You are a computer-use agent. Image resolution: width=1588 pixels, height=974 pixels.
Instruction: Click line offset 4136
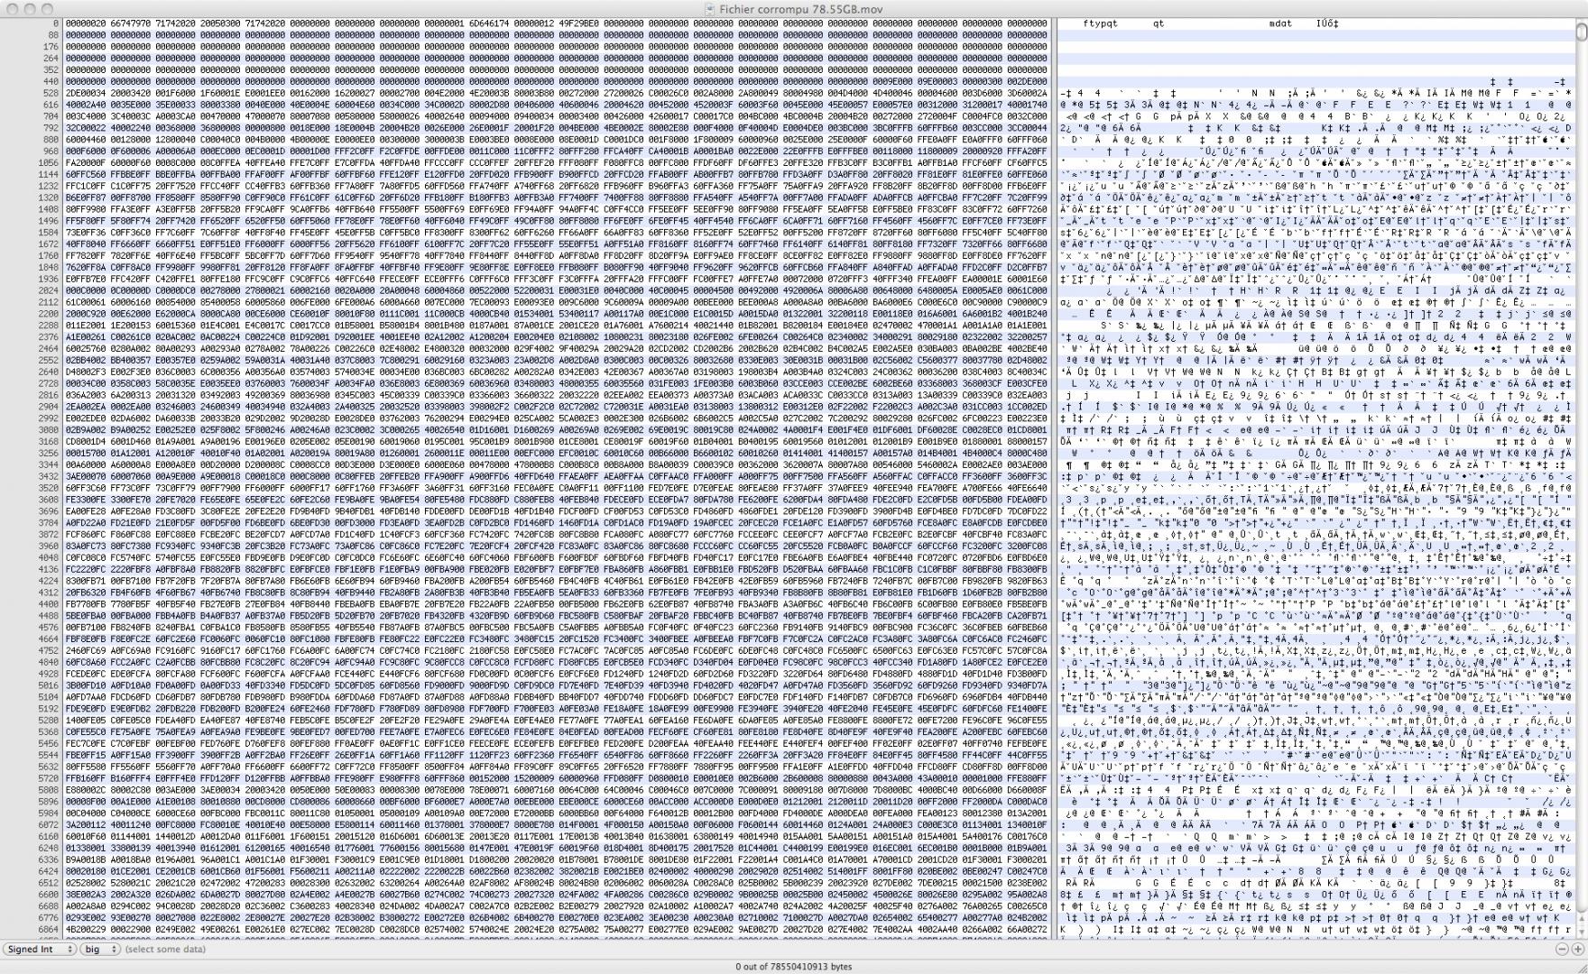pyautogui.click(x=48, y=568)
